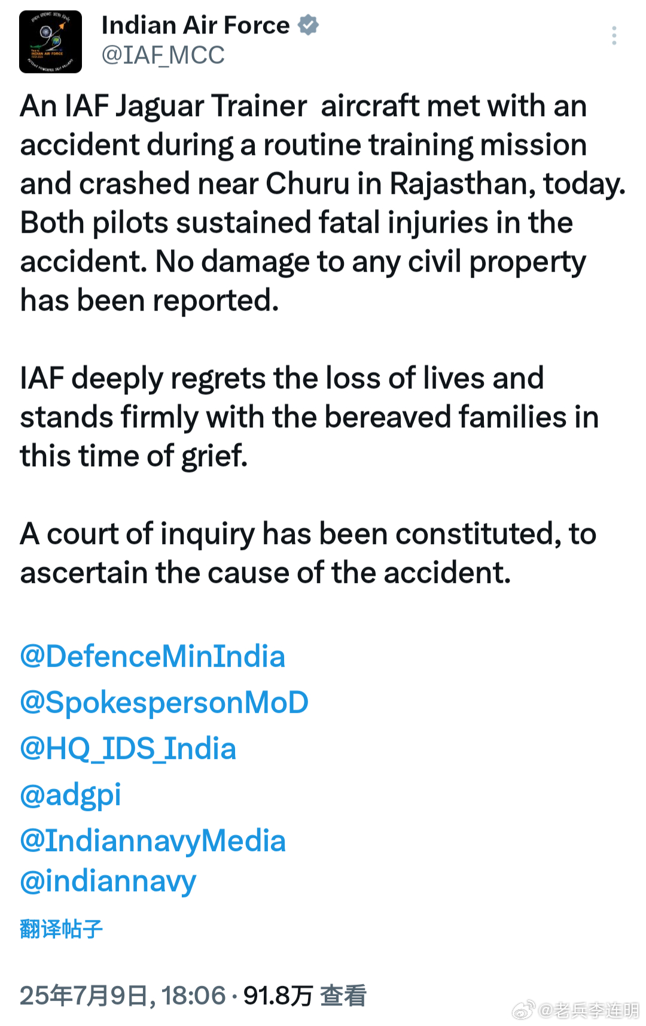The width and height of the screenshot is (646, 1026).
Task: Open the Indian Air Force profile avatar
Action: [x=50, y=42]
